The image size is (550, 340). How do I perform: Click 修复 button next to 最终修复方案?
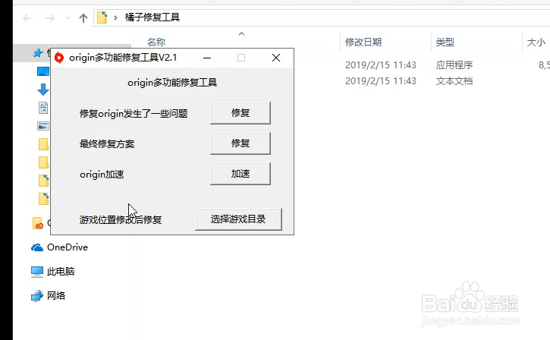(x=240, y=143)
